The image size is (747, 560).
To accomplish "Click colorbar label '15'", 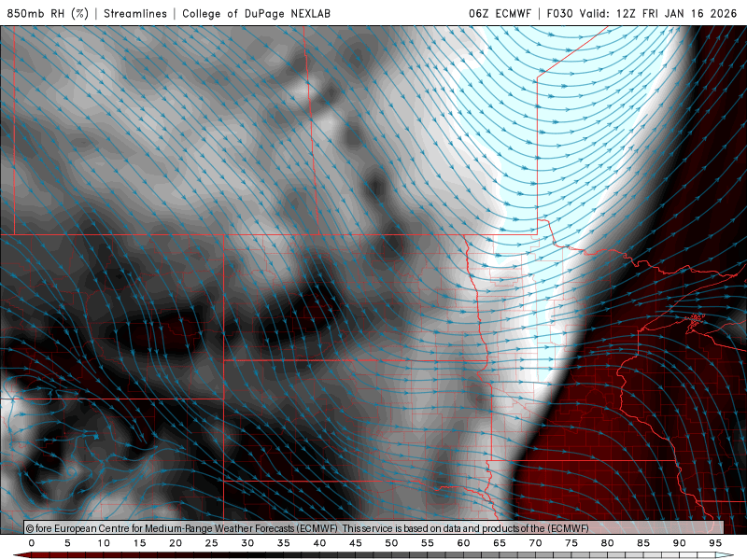I will pos(139,543).
